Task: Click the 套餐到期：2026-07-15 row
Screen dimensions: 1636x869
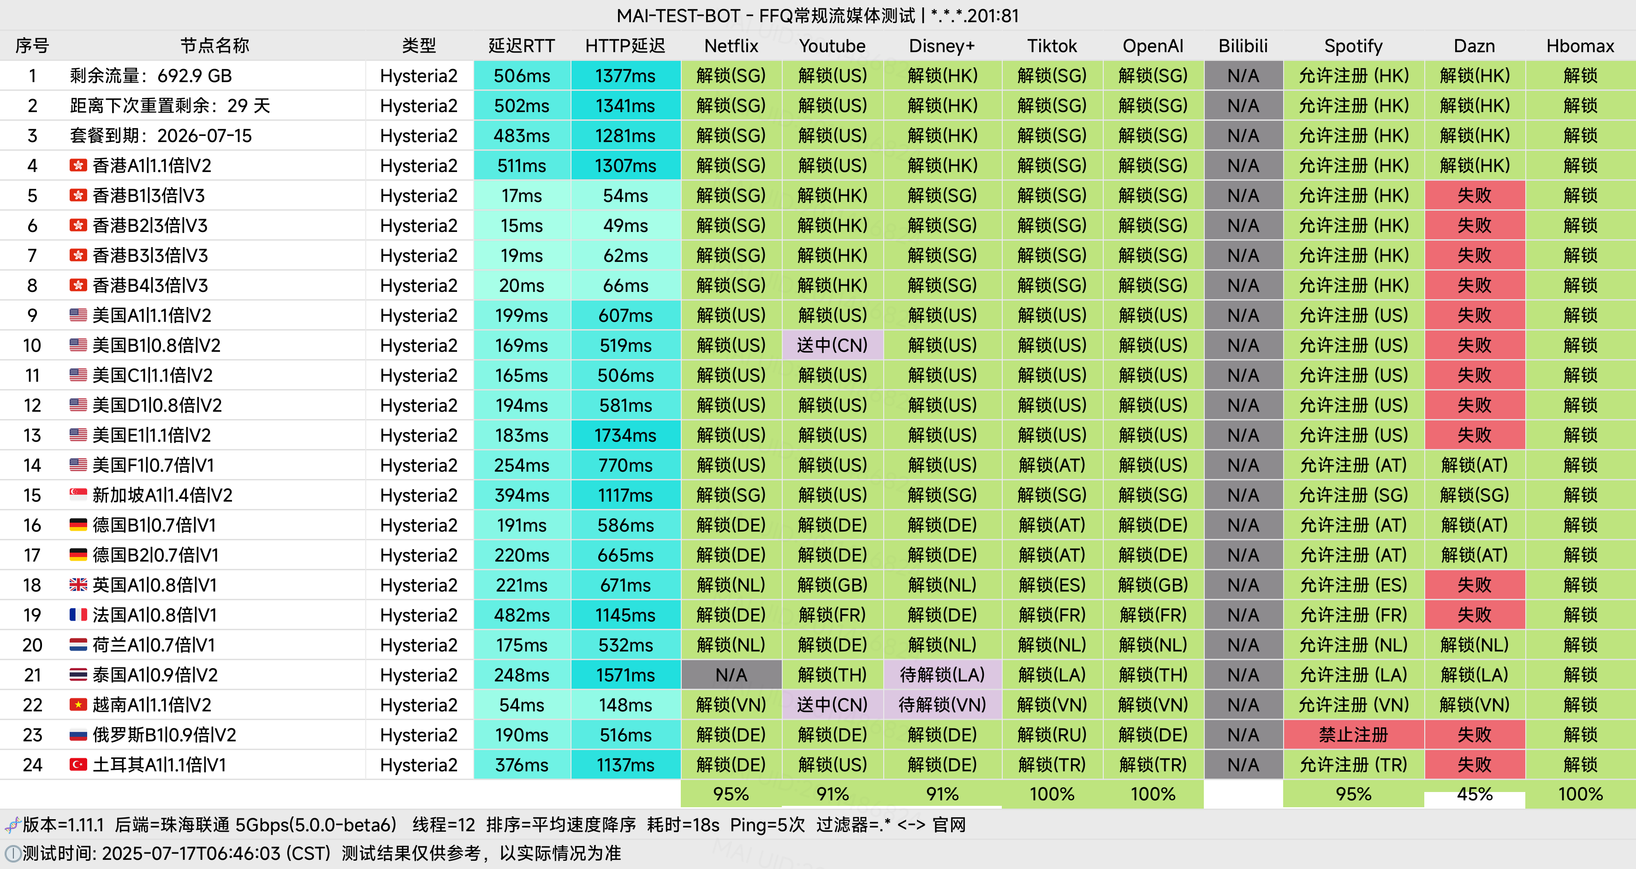Action: (161, 136)
